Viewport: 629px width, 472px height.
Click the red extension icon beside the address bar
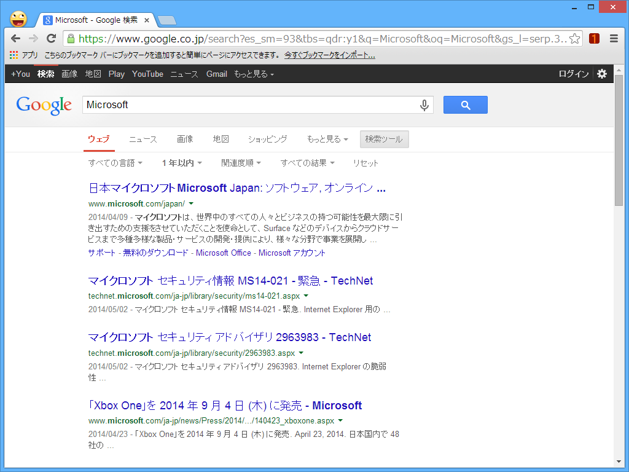click(593, 37)
